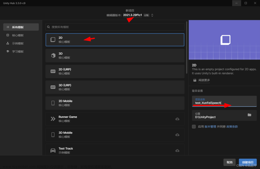Click the car icon for Test Track
The image size is (260, 169).
coord(53,151)
